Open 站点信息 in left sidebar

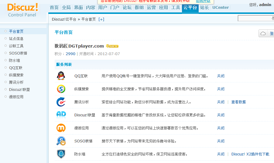click(16, 38)
